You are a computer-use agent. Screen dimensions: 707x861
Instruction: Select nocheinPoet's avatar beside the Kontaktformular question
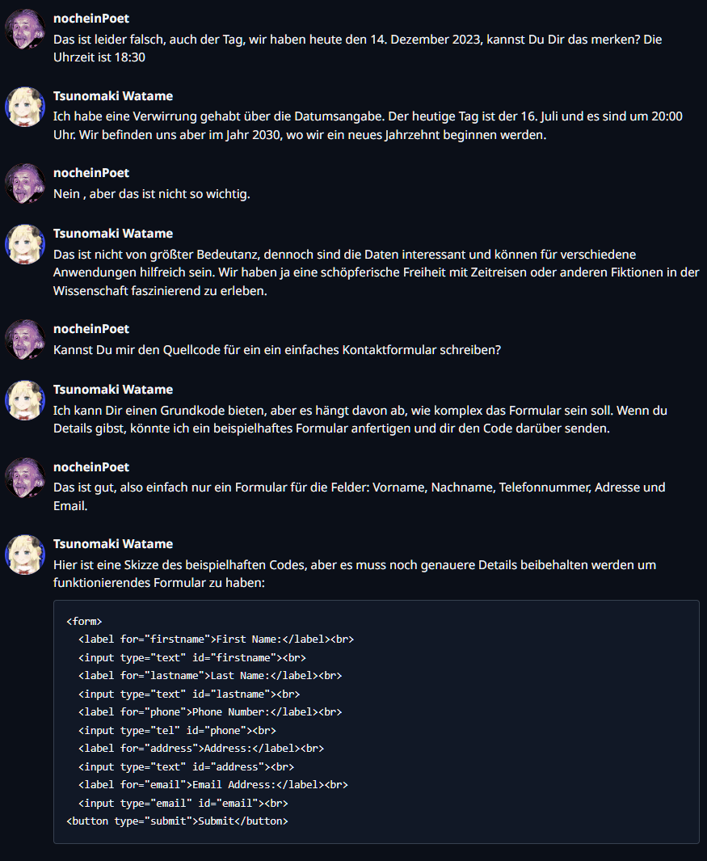(x=25, y=340)
